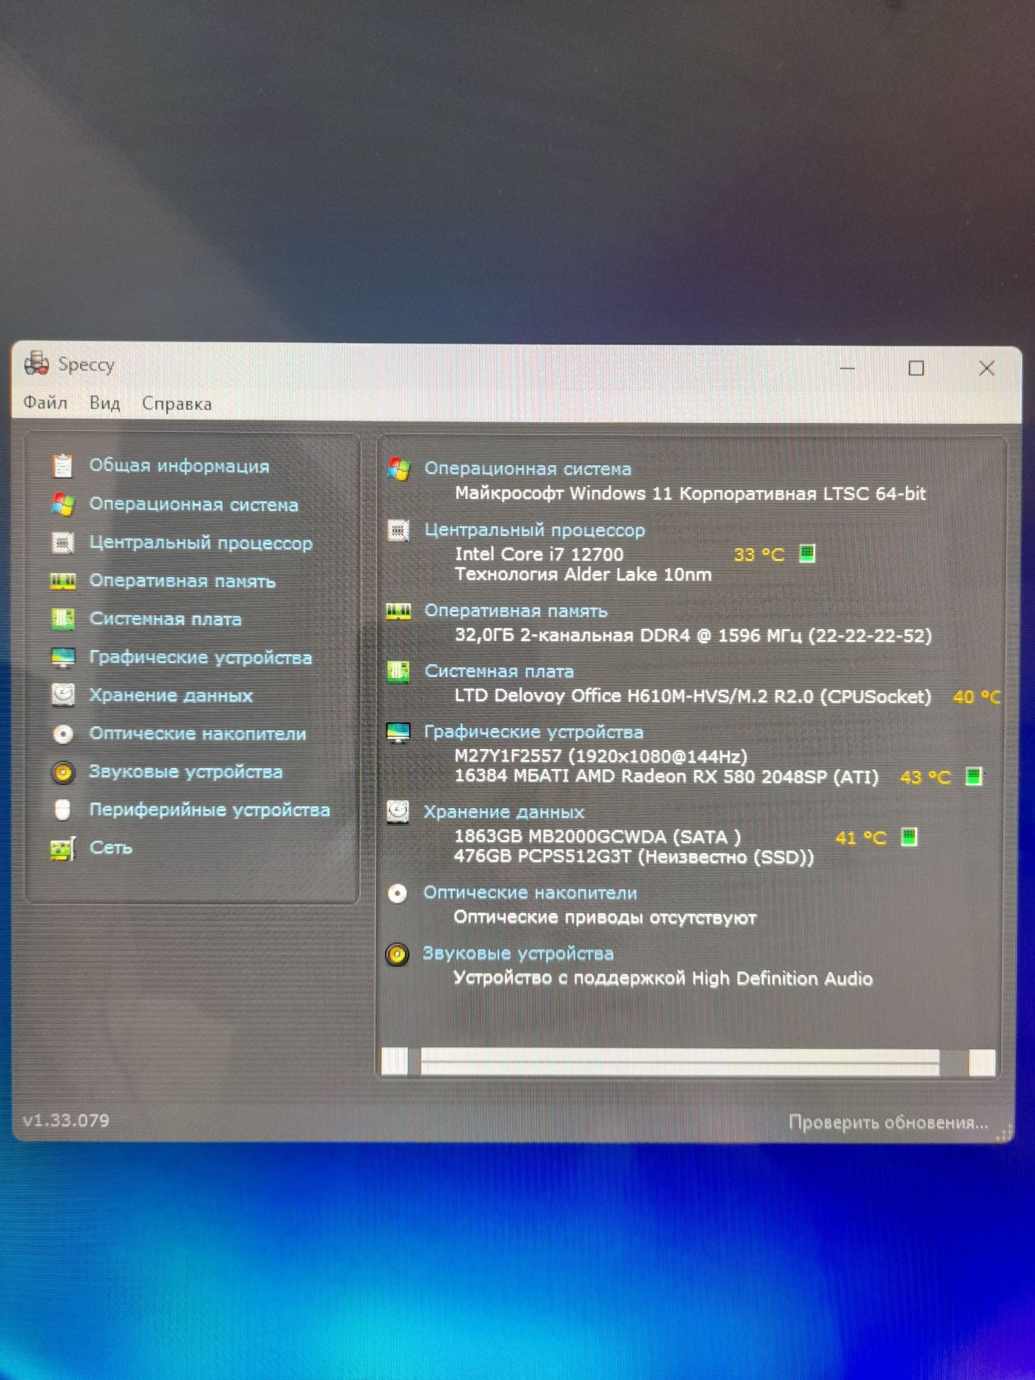The image size is (1035, 1380).
Task: Click the right arrow of horizontal scrollbar
Action: click(982, 1063)
